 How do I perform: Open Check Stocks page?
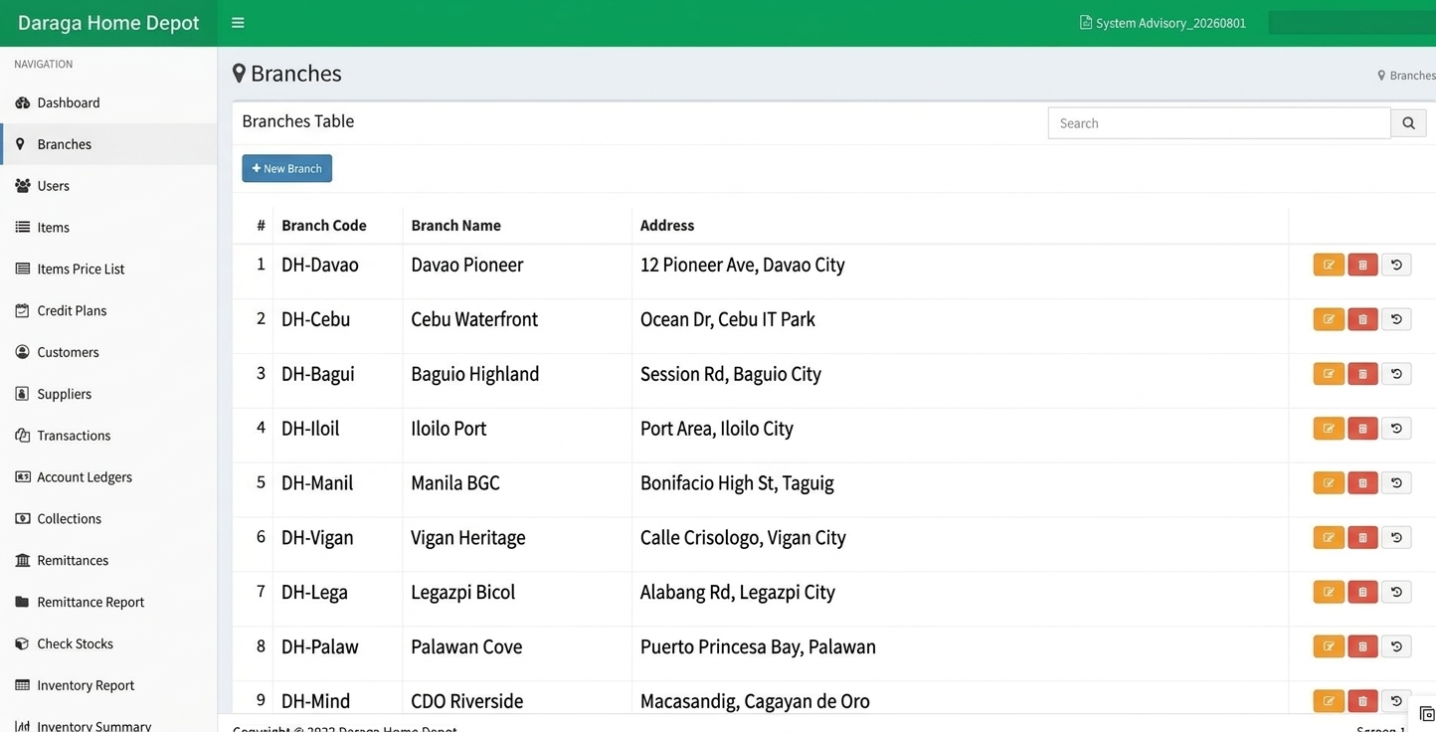[x=108, y=643]
